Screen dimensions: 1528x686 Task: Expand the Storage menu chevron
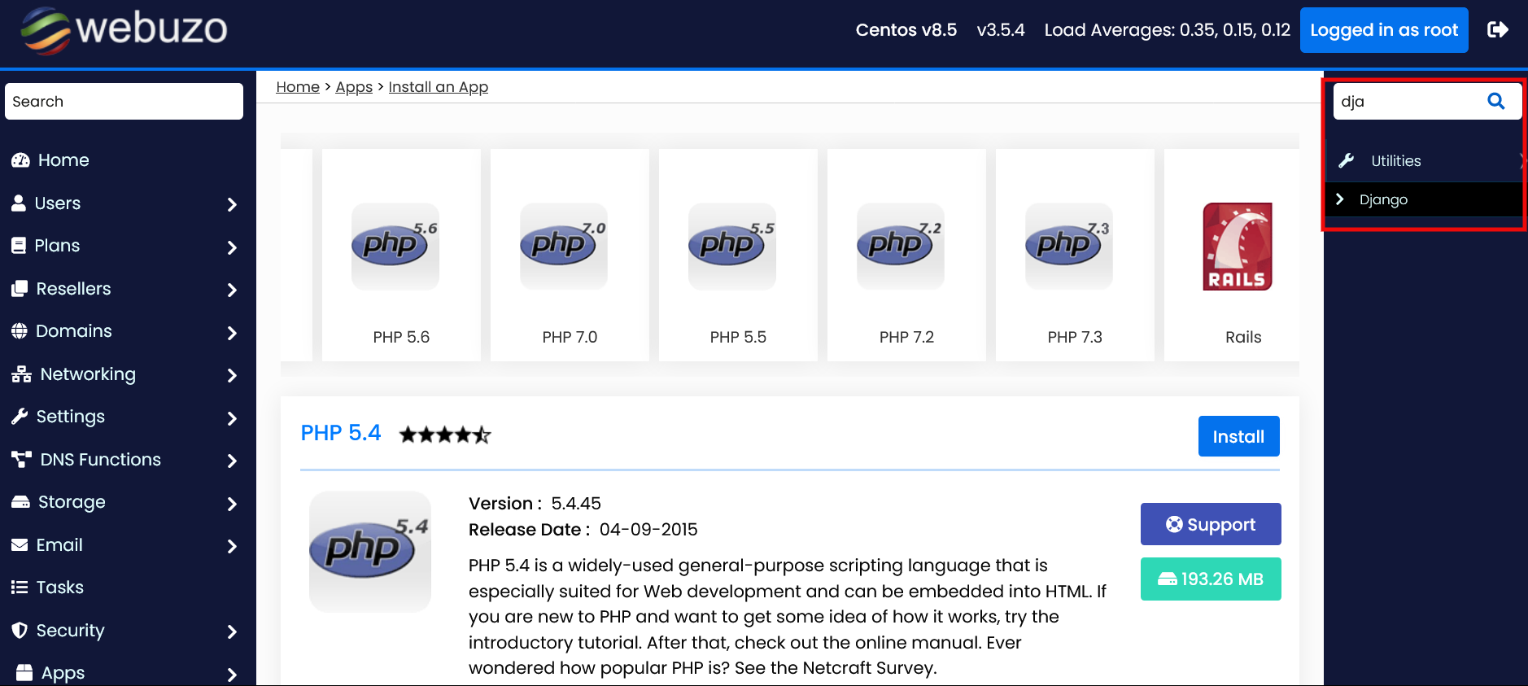pyautogui.click(x=232, y=504)
